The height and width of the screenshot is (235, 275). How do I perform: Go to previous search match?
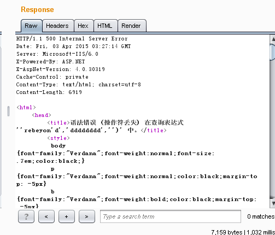(46, 216)
